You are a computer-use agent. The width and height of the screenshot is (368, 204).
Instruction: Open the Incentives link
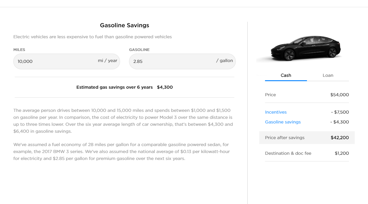tap(276, 112)
